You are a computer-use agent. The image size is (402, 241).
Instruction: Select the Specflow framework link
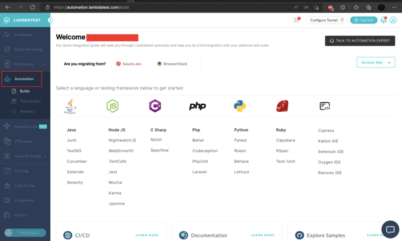pyautogui.click(x=159, y=150)
